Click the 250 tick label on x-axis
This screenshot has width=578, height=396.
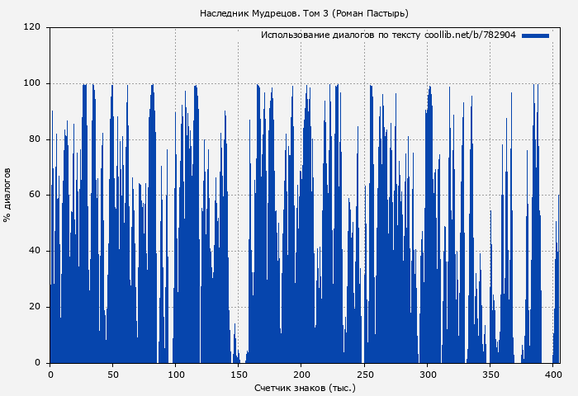[364, 374]
